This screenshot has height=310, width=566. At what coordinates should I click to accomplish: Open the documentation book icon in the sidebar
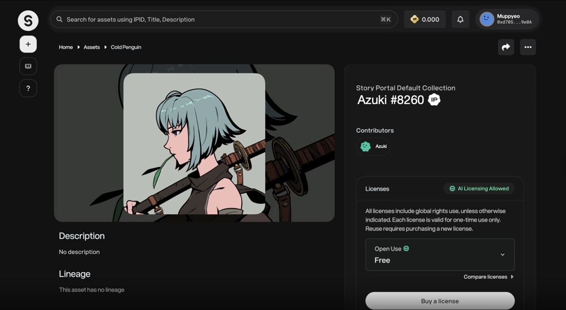28,66
